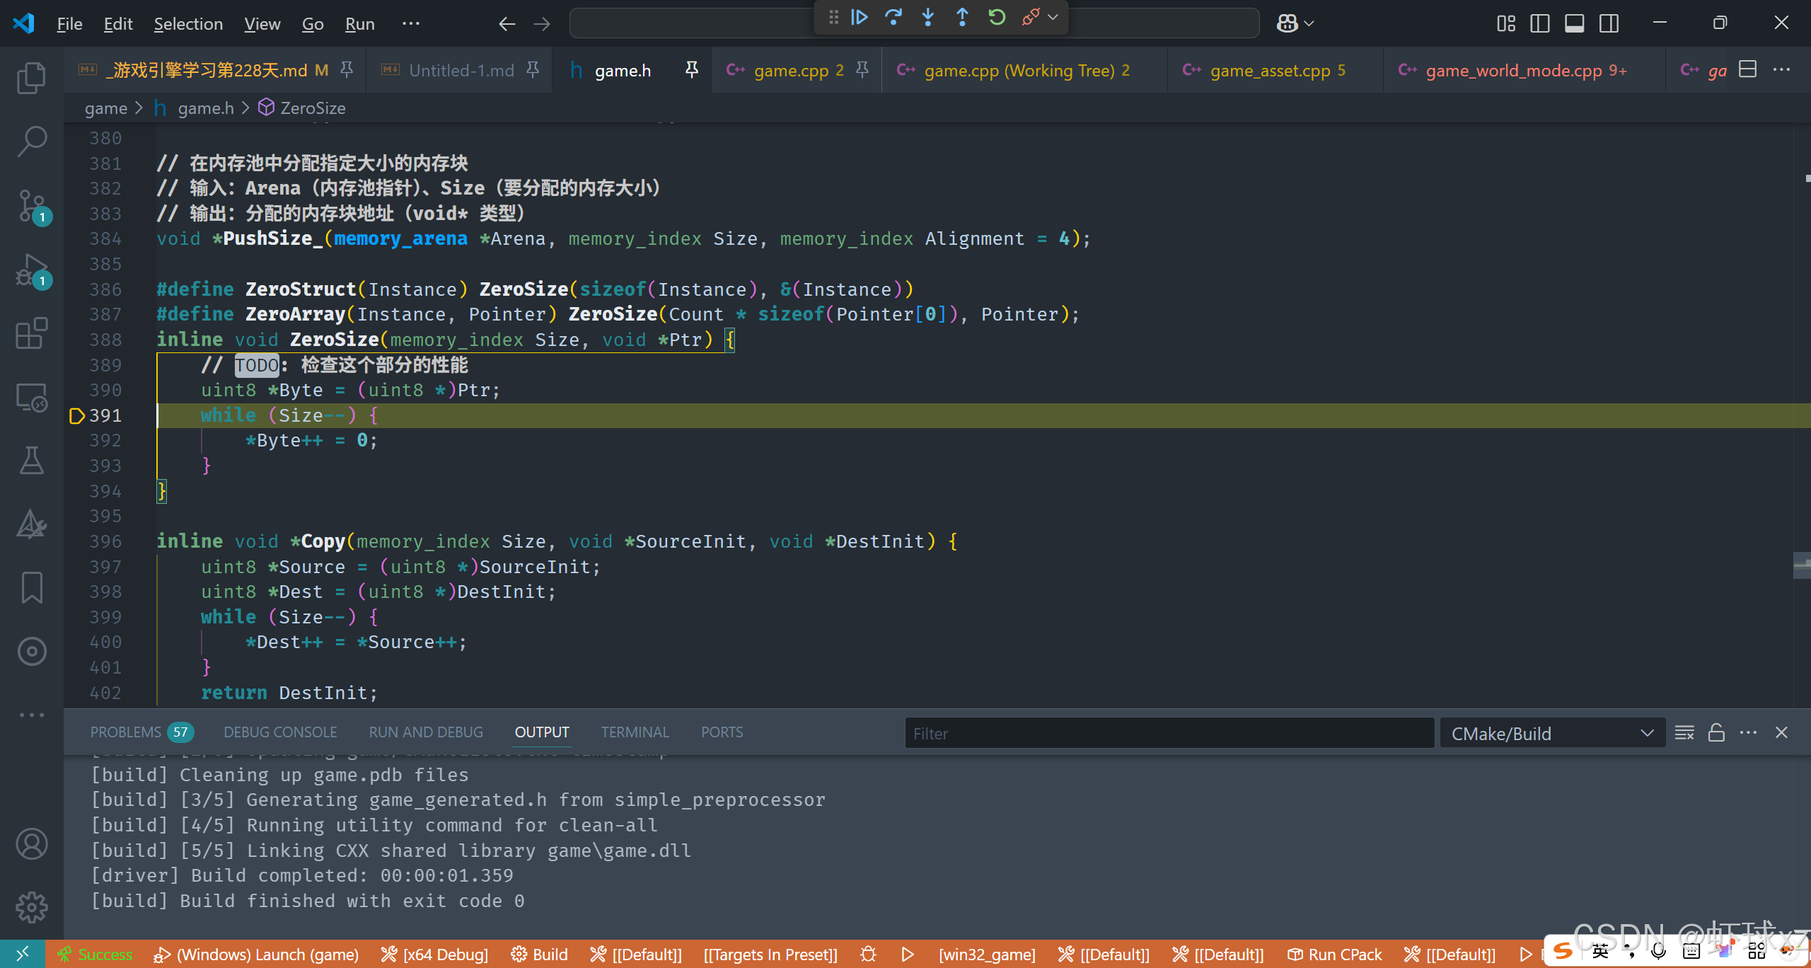Click Build button in status bar
This screenshot has height=968, width=1811.
pos(540,955)
